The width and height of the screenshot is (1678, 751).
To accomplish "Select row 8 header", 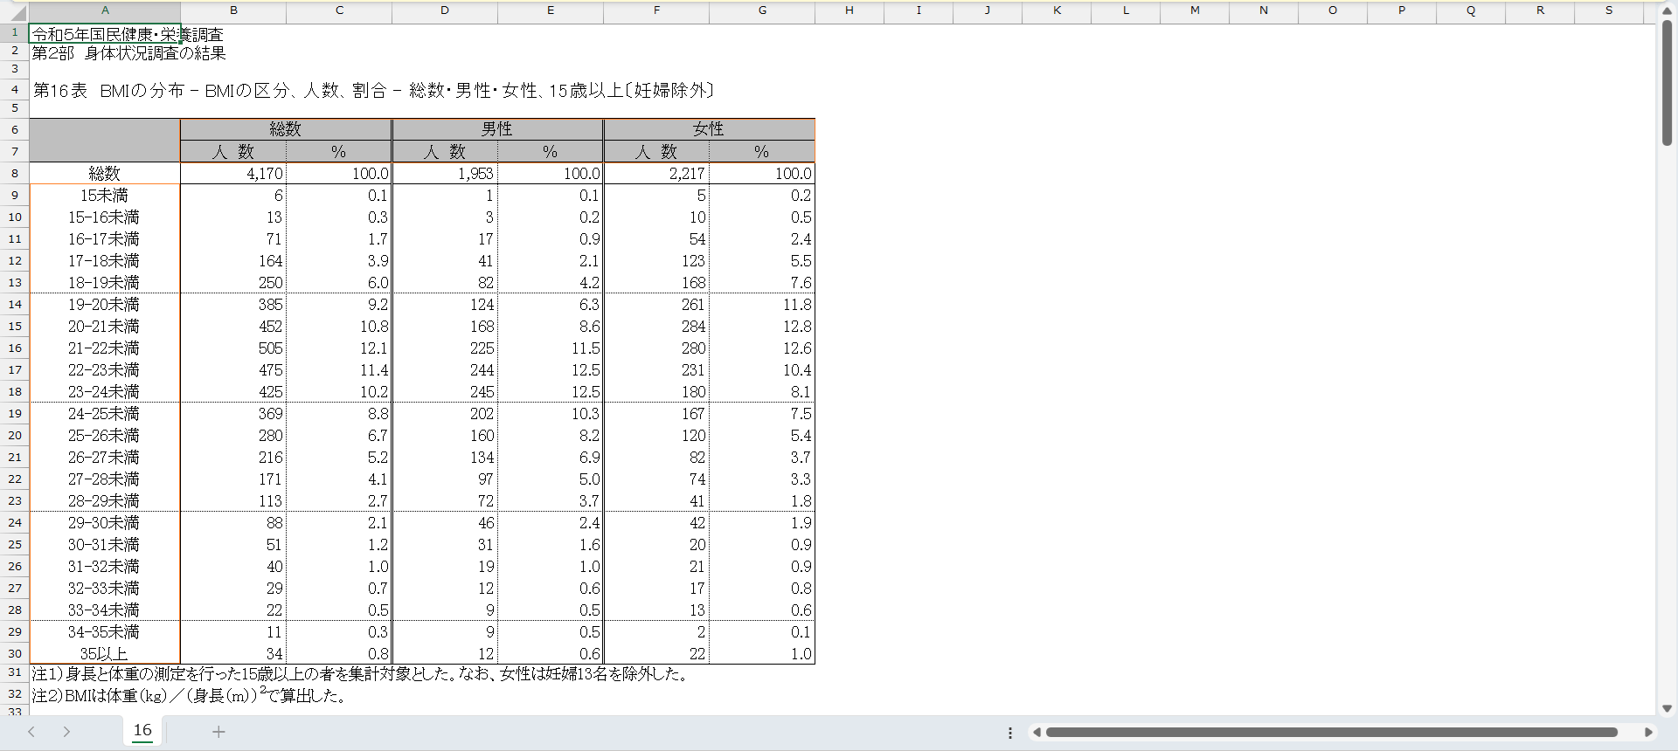I will 15,173.
